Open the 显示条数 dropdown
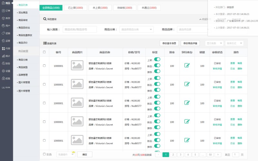Viewport: 258px width, 161px height. pos(214,43)
